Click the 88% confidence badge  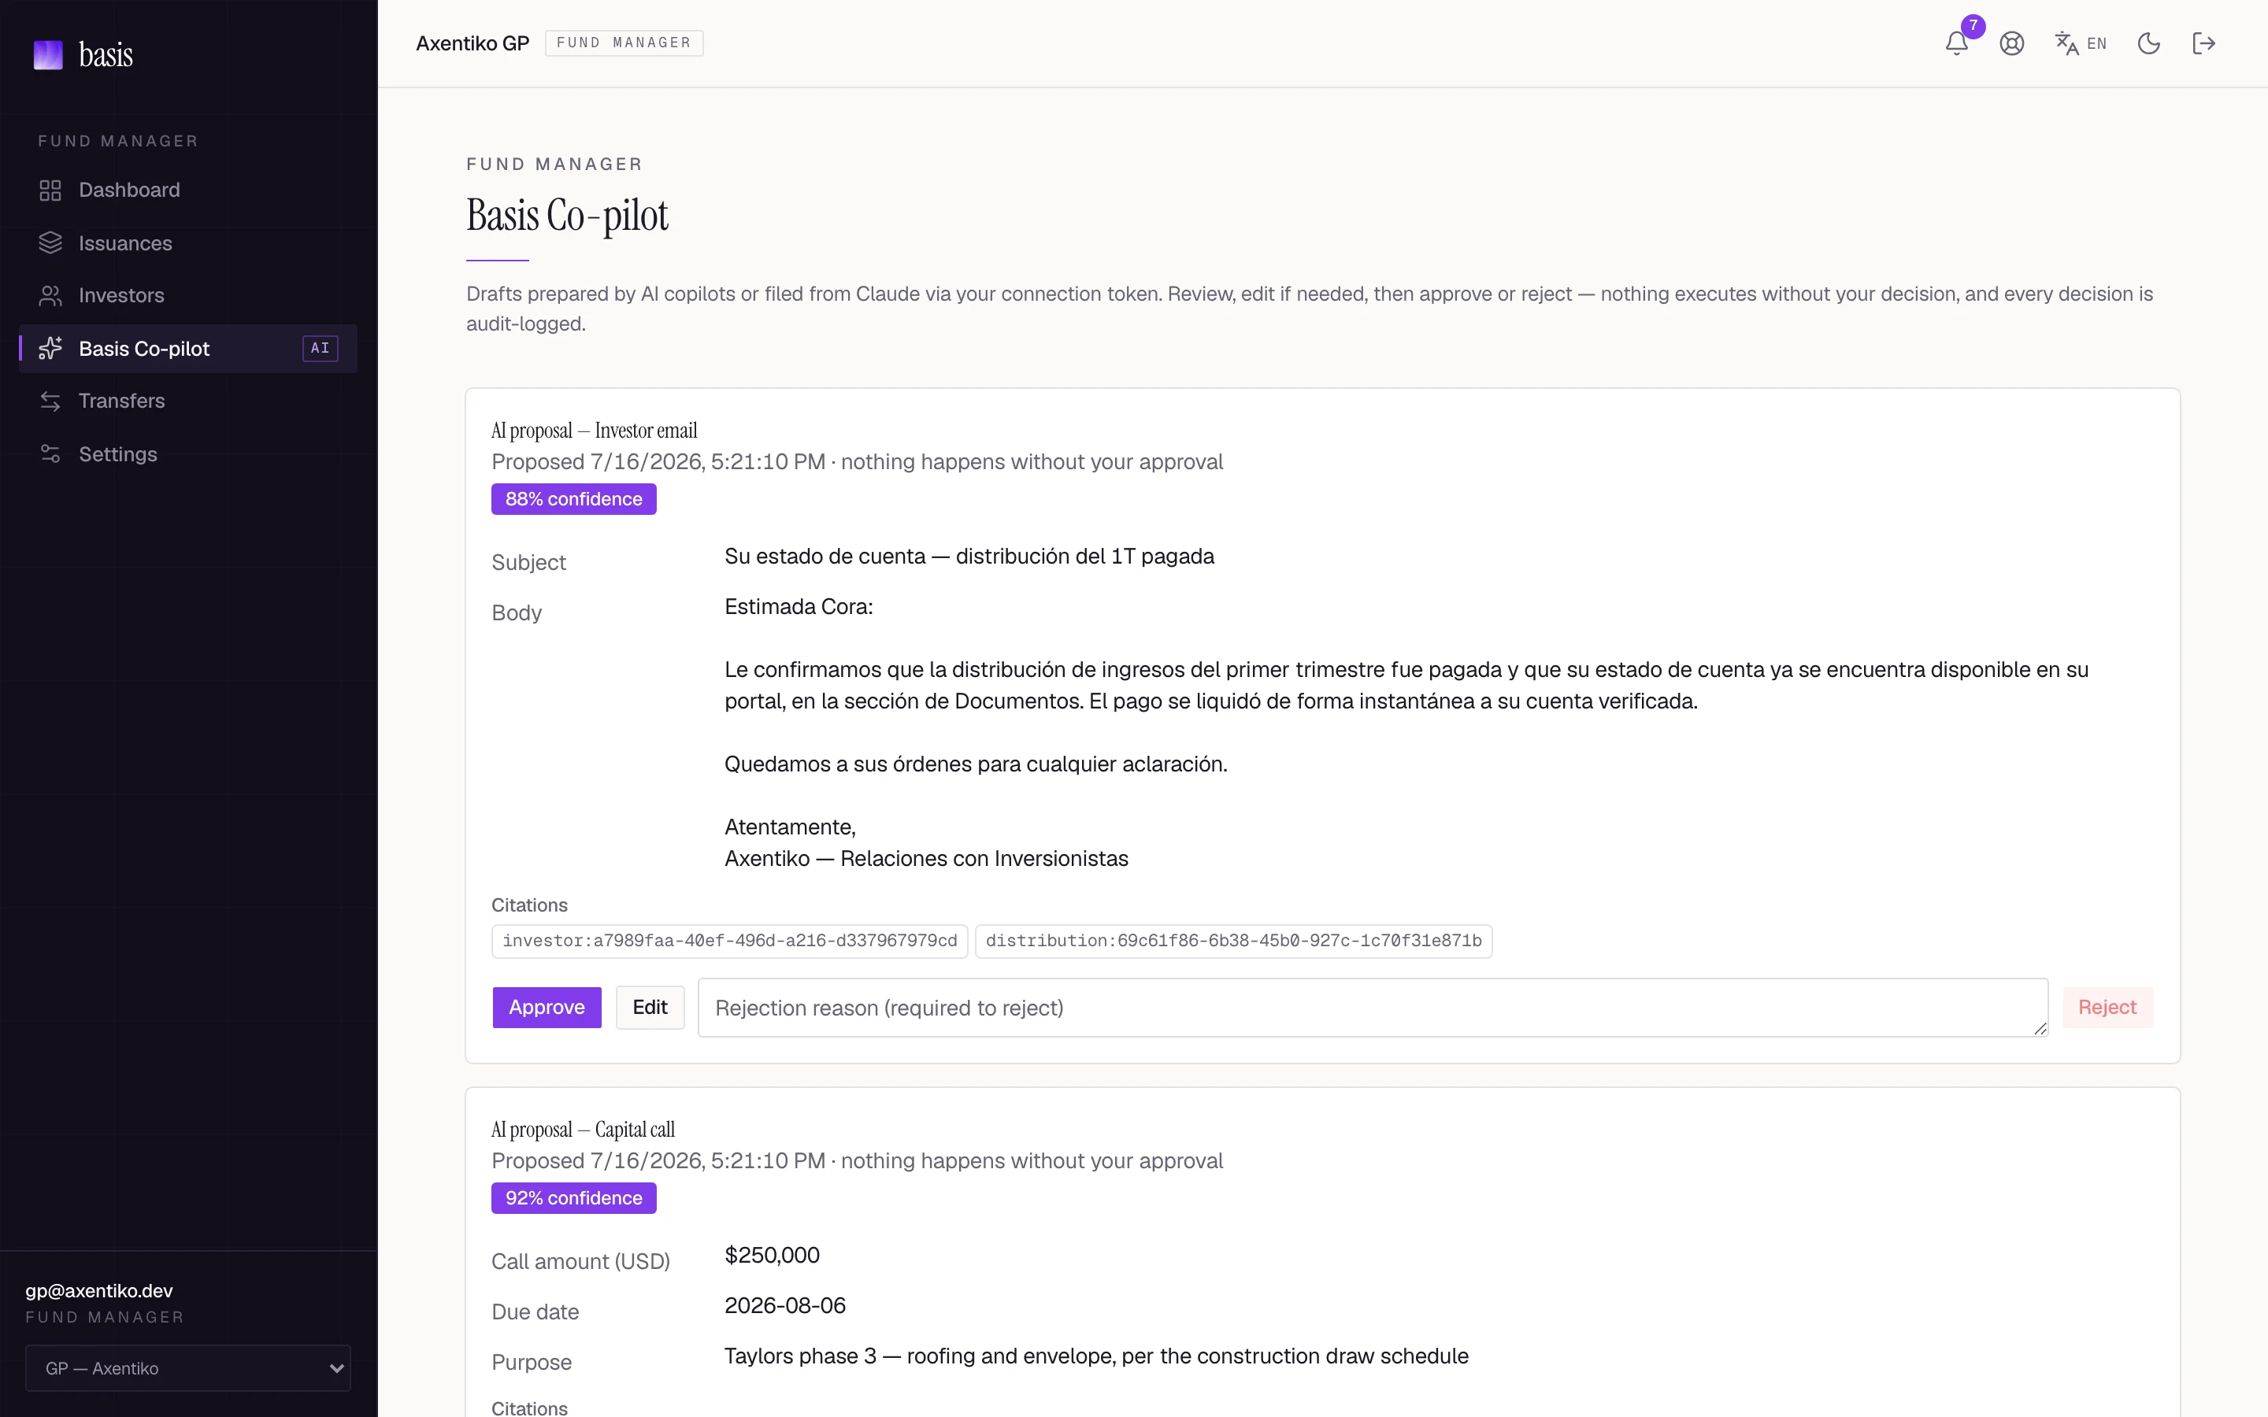point(573,500)
